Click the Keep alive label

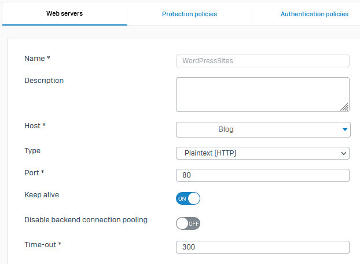pyautogui.click(x=42, y=195)
